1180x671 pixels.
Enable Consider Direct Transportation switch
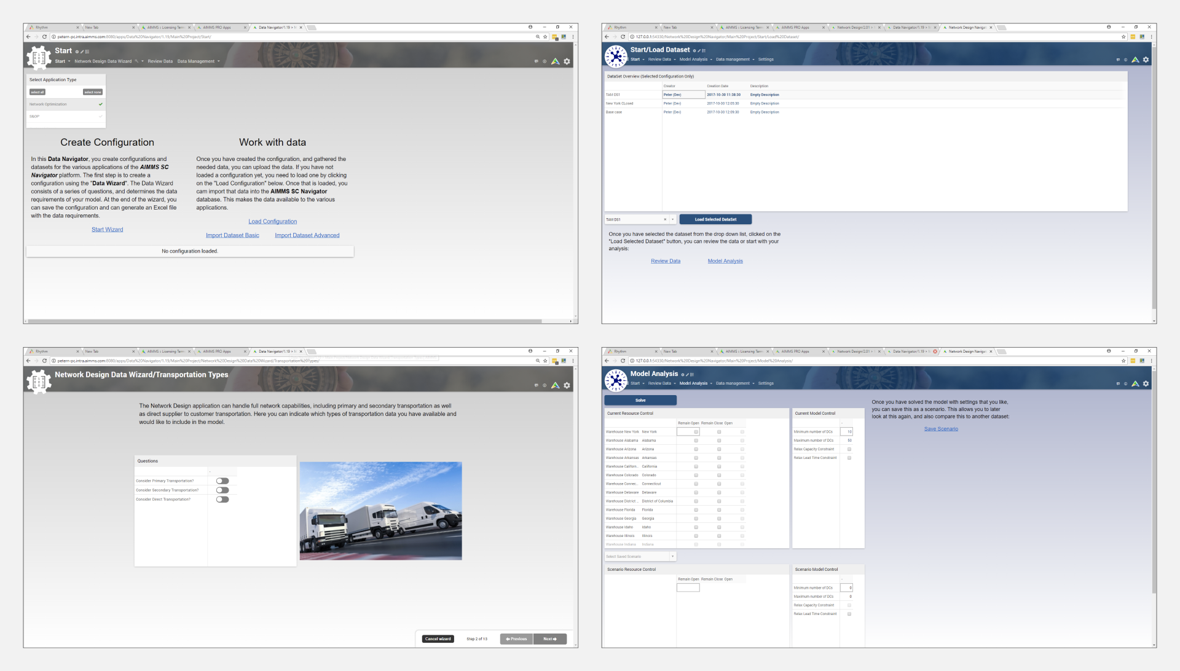222,500
